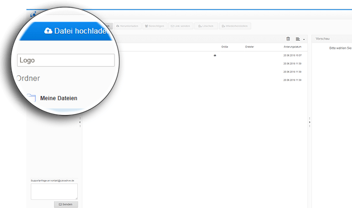The image size is (352, 208).
Task: Click the Link senden toolbar button
Action: tap(181, 26)
